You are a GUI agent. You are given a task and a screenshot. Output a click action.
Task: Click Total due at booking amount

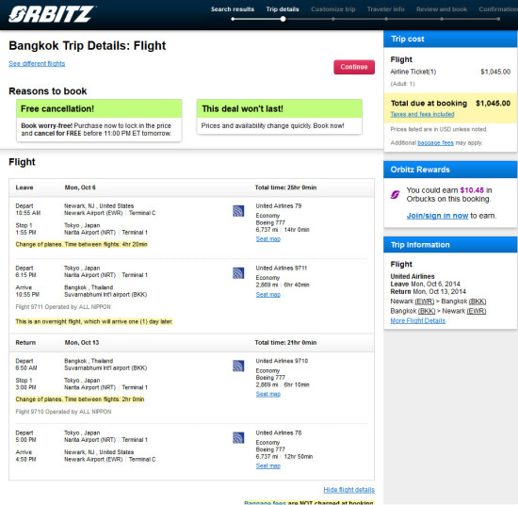click(493, 103)
